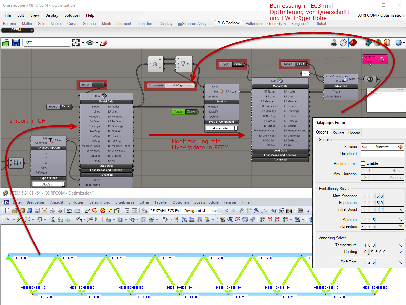Switch to the Solvers tab in Galapagos
Screen dimensions: 406x305
click(338, 133)
